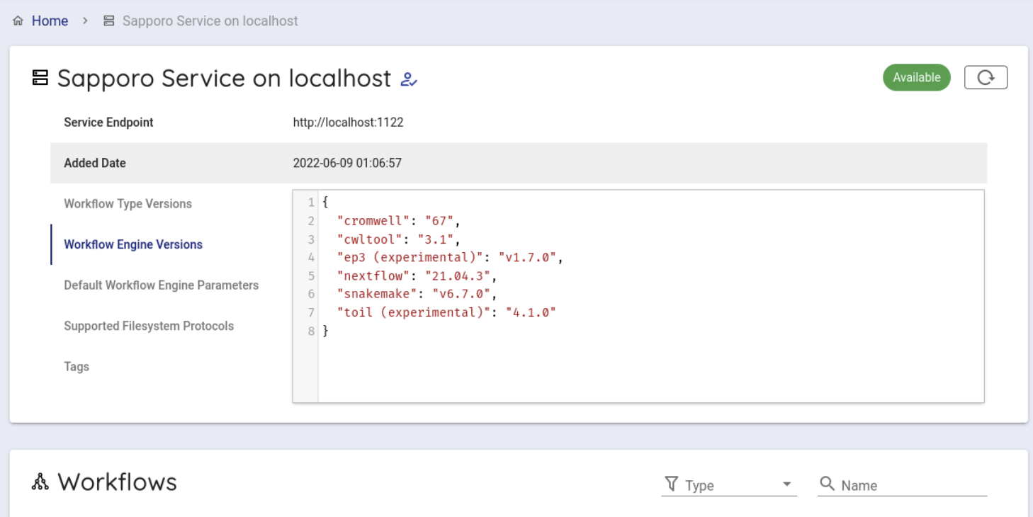This screenshot has height=517, width=1033.
Task: Select the Workflow Type Versions tab
Action: point(128,204)
